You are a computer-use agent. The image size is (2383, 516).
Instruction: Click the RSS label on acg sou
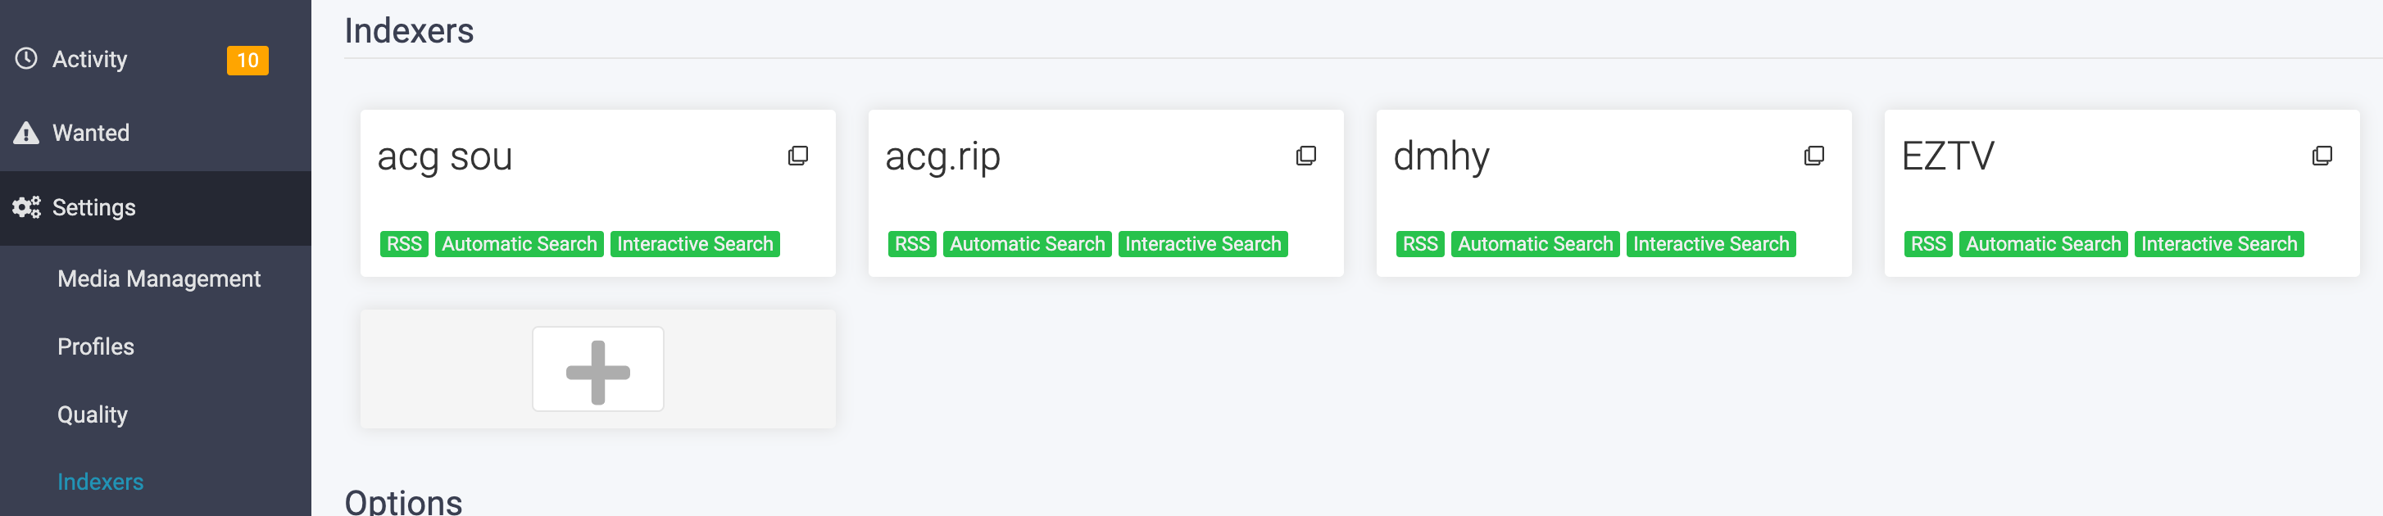(404, 244)
